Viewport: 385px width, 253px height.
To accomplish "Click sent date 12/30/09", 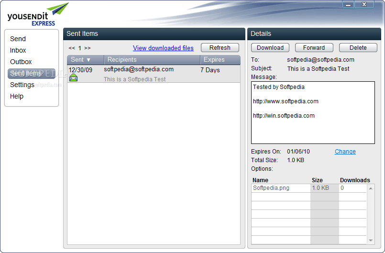I will click(x=80, y=70).
